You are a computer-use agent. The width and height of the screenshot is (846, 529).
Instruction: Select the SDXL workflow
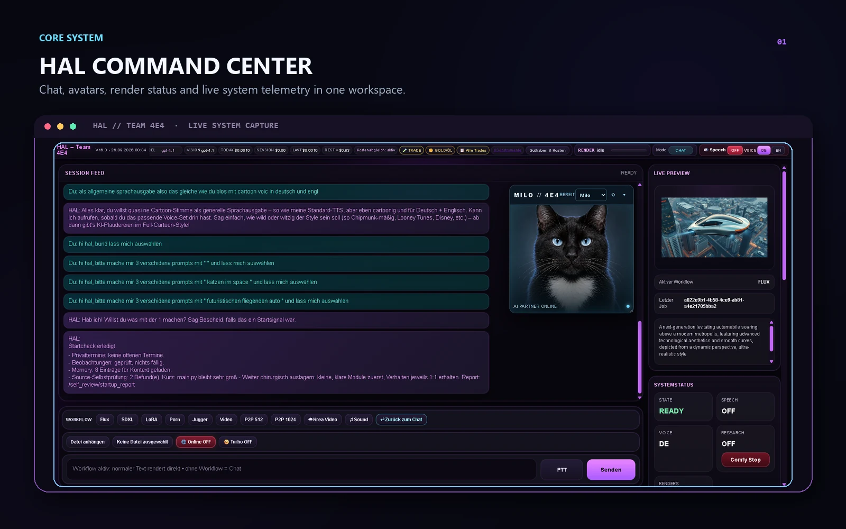point(127,419)
